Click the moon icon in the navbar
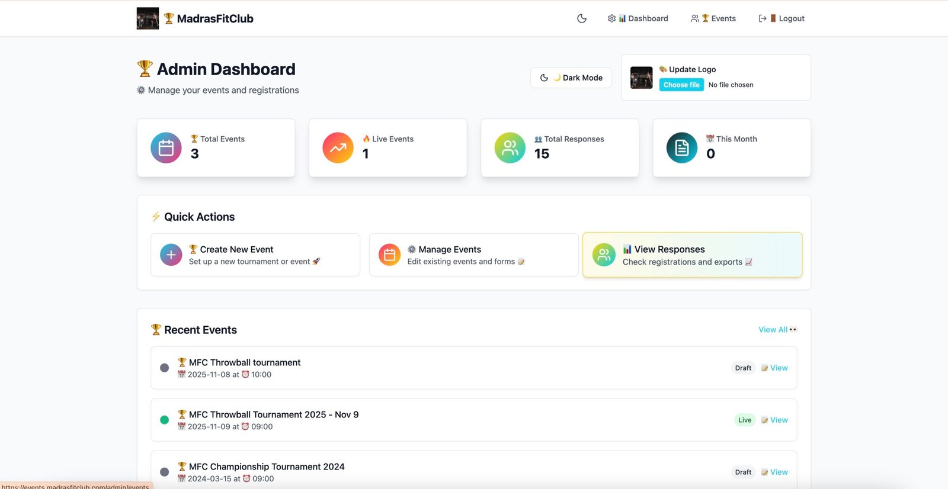Image resolution: width=948 pixels, height=489 pixels. 581,18
